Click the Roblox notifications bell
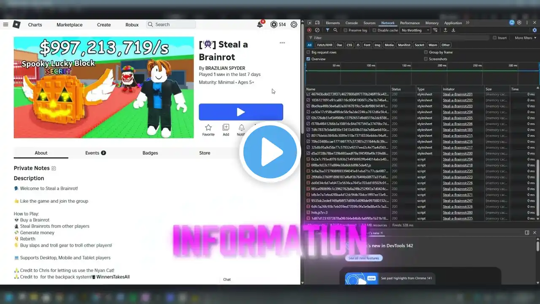Viewport: 540px width, 304px height. [x=260, y=25]
